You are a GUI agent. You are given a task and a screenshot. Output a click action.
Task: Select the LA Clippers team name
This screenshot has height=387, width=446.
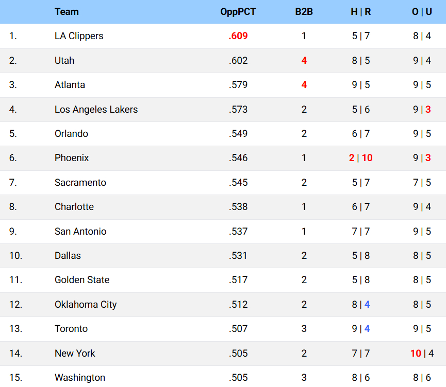tap(79, 36)
